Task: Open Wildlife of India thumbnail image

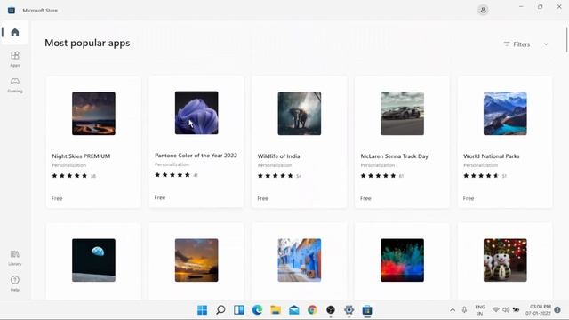Action: [x=300, y=114]
